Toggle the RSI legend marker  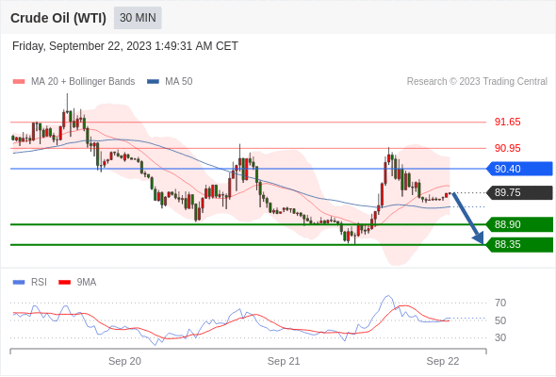coord(19,283)
